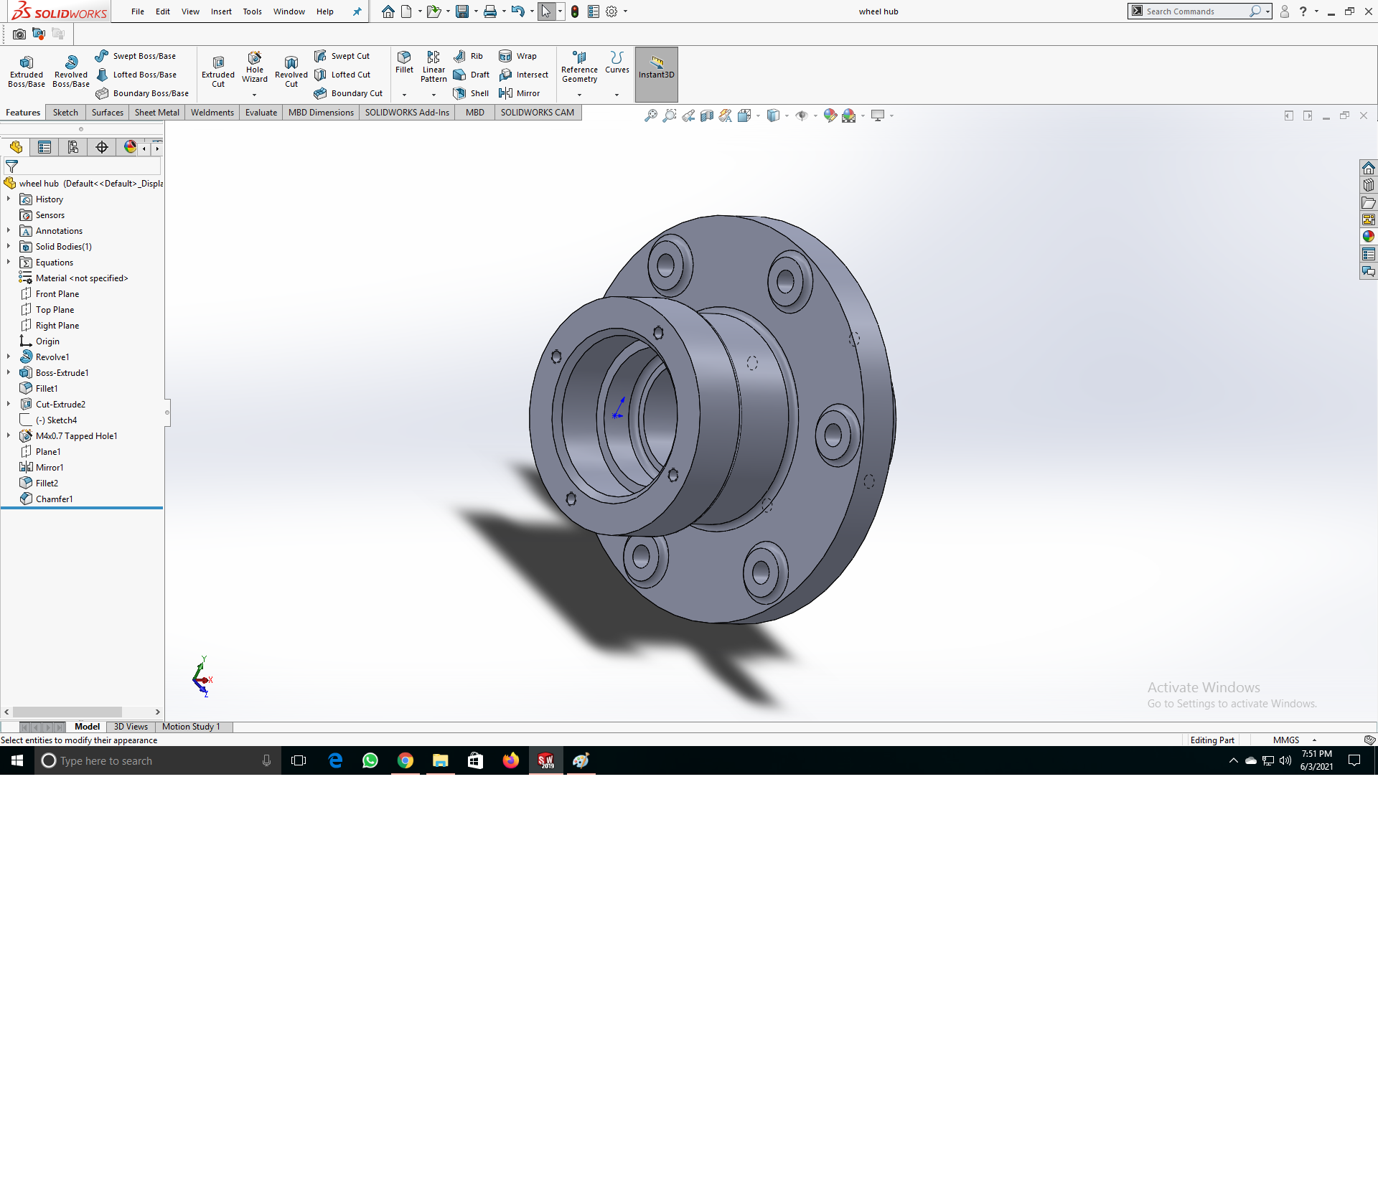Switch to the Sketch tab
1378x1198 pixels.
click(65, 113)
